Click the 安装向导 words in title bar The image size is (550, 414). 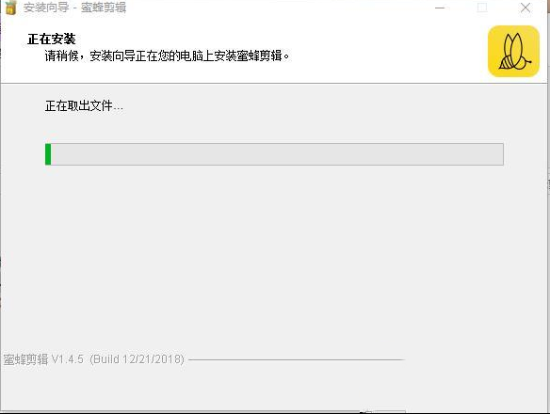pos(46,8)
